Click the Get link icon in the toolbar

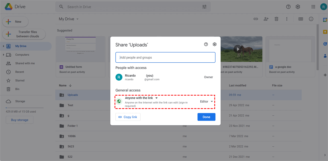(256, 19)
